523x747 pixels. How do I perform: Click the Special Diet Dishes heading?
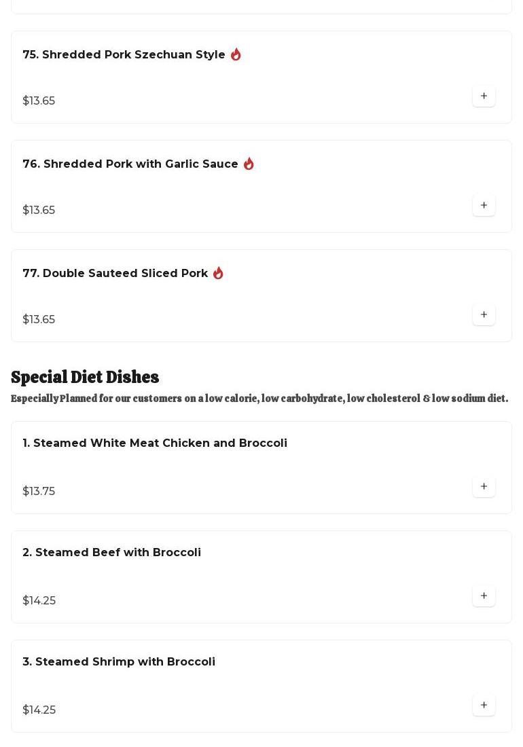85,377
